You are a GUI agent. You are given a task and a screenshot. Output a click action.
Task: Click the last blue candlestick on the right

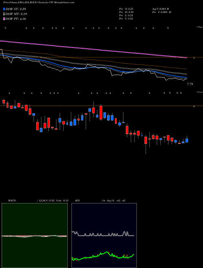(187, 140)
